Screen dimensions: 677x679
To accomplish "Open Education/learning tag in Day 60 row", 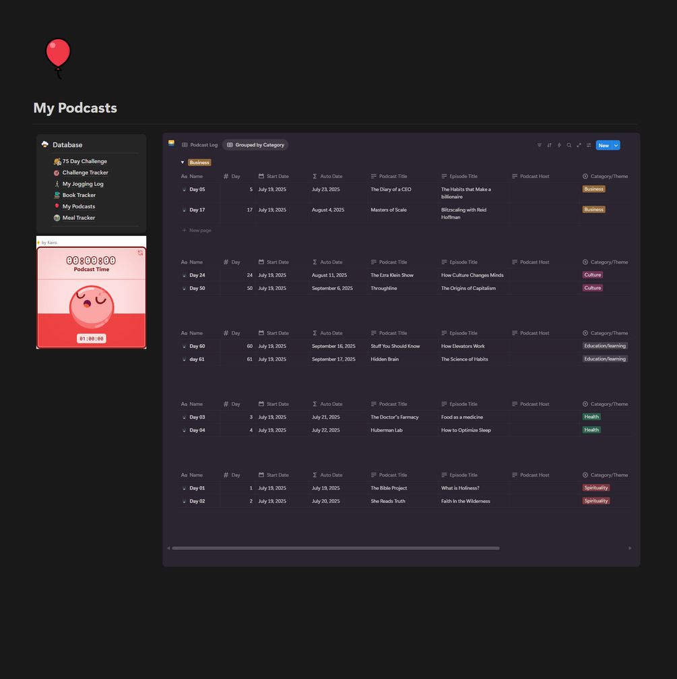I will (x=605, y=346).
